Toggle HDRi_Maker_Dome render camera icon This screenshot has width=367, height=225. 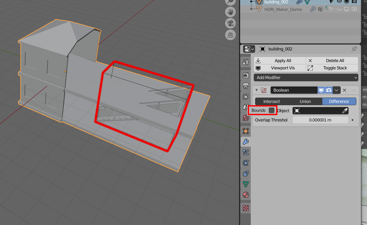[x=354, y=9]
